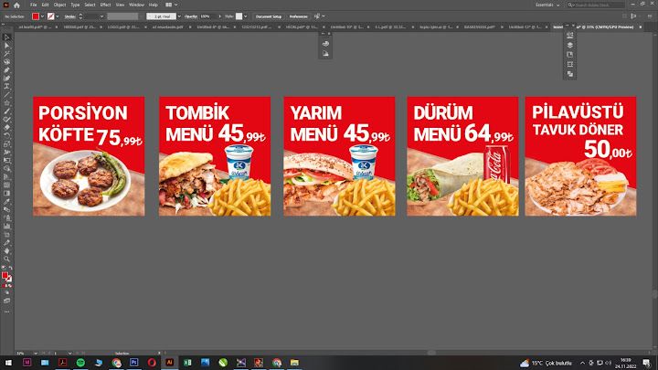Open the Object menu

[x=59, y=5]
